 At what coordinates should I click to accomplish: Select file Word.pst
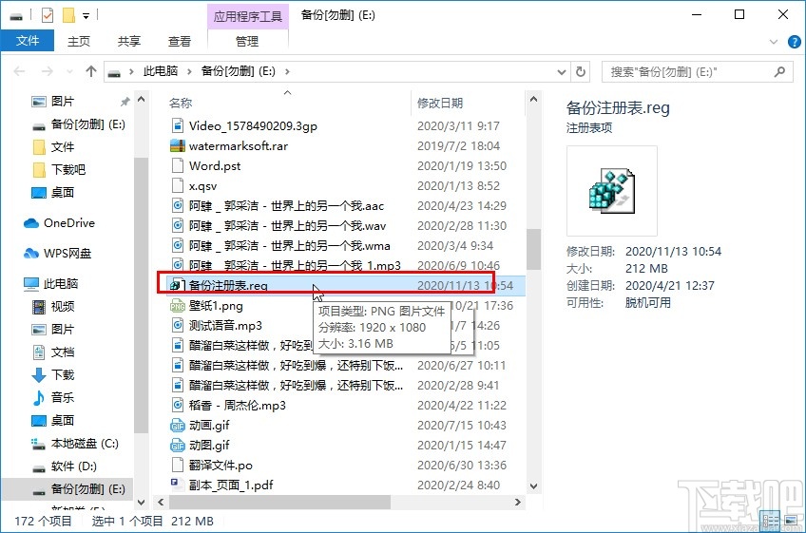pos(215,166)
